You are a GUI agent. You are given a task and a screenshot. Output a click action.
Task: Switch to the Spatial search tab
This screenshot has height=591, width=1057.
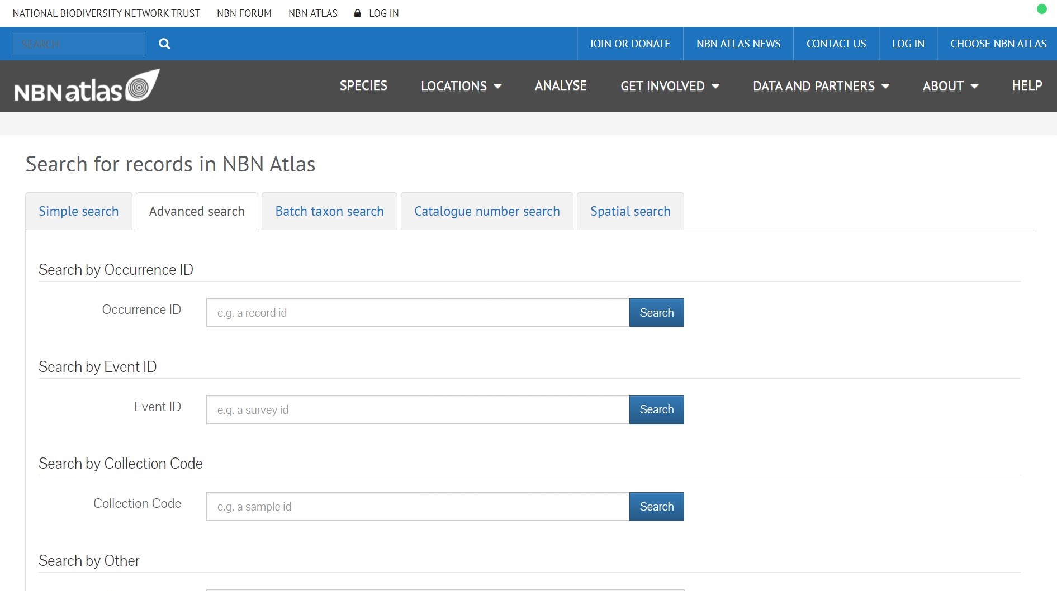pyautogui.click(x=630, y=211)
